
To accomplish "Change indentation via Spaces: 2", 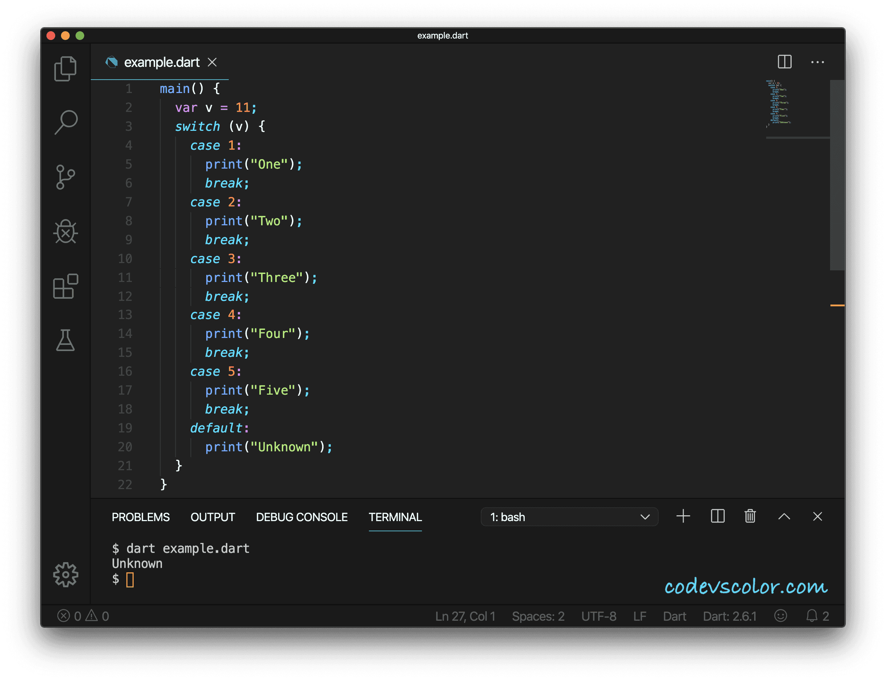I will coord(538,616).
